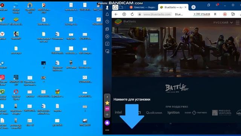Click the page title Blue... in address bar
The width and height of the screenshot is (241, 136).
click(x=179, y=14)
